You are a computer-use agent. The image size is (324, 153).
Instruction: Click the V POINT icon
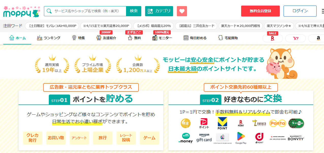coord(223,124)
